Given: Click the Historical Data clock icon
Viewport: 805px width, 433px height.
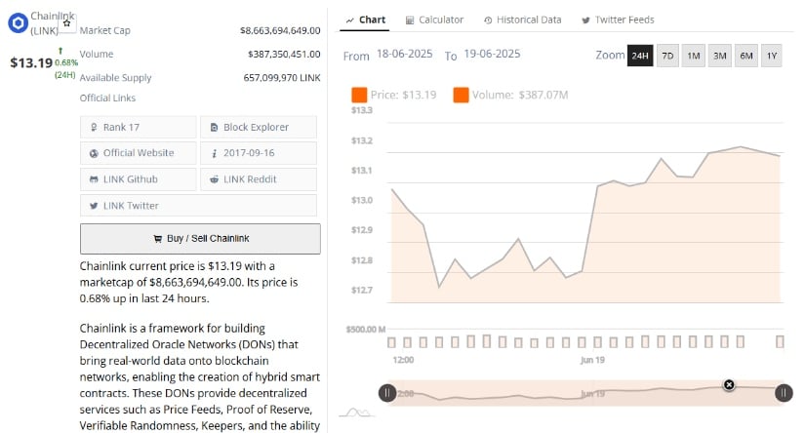Looking at the screenshot, I should [488, 20].
